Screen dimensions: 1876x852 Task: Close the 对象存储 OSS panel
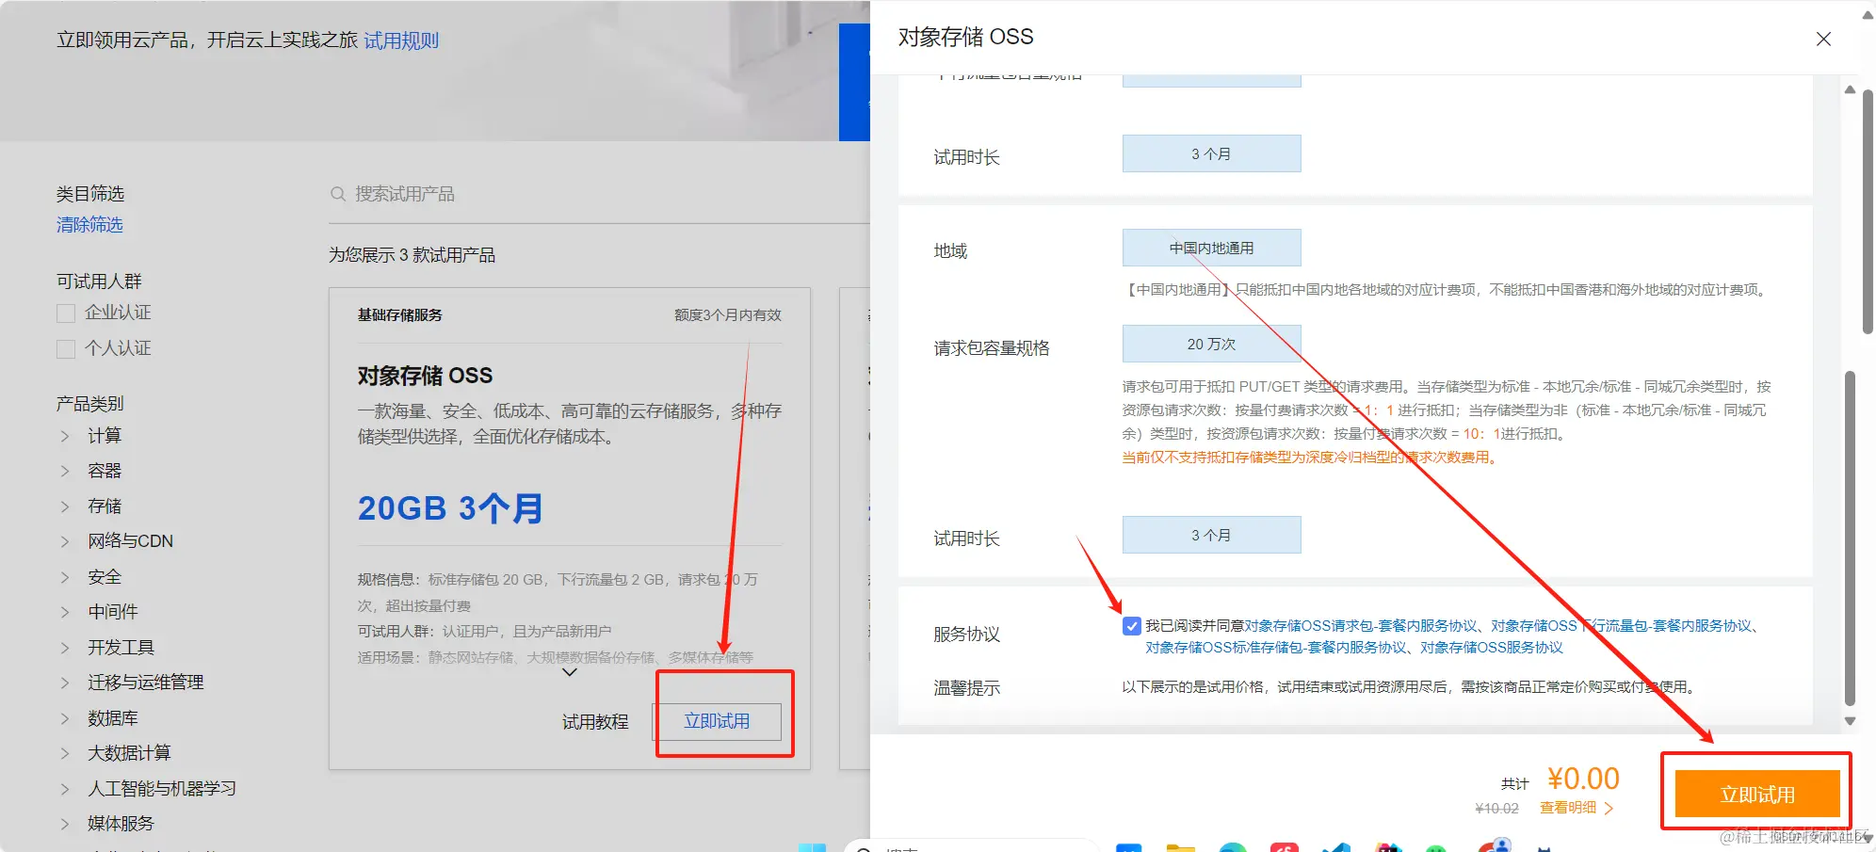tap(1823, 39)
